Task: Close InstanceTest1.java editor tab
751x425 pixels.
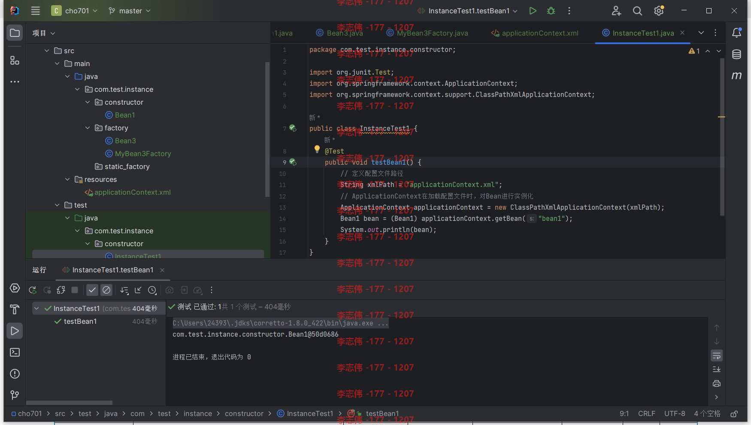Action: (682, 33)
